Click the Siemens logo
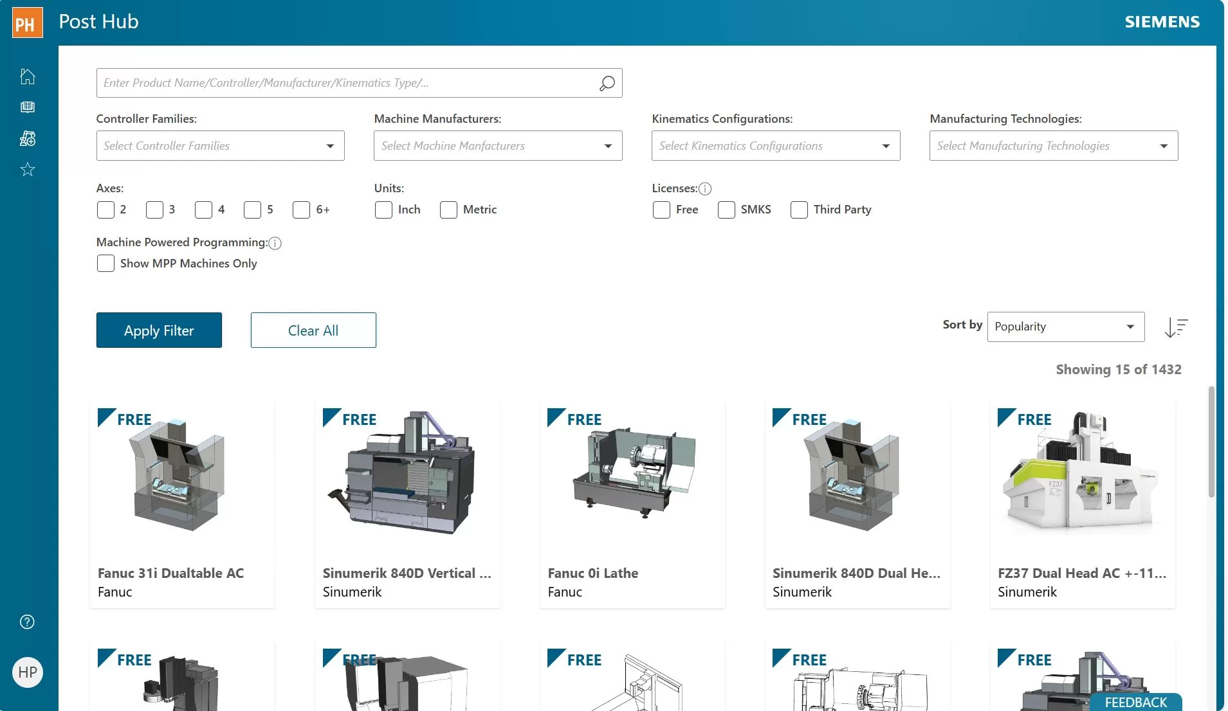1228x711 pixels. click(1162, 22)
